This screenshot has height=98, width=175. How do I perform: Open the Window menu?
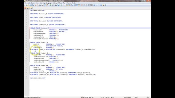[x=74, y=3]
